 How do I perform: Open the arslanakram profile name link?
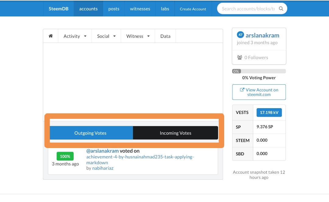point(262,35)
